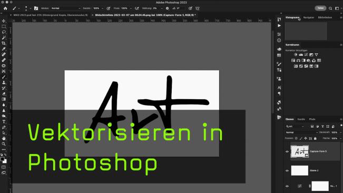This screenshot has width=343, height=193.
Task: Select the Move tool
Action: pos(4,21)
